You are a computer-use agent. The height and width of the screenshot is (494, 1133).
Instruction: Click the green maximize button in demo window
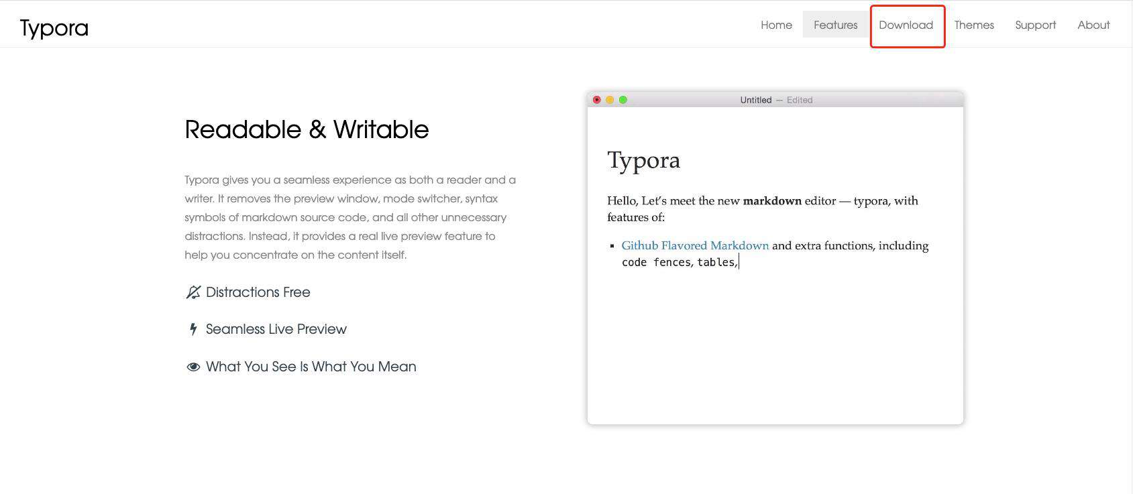click(623, 100)
